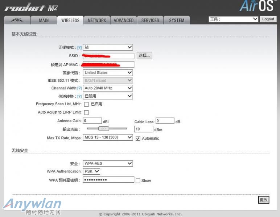Toggle Auto Adjust to EIRP Limit
This screenshot has height=217, width=280.
86,112
